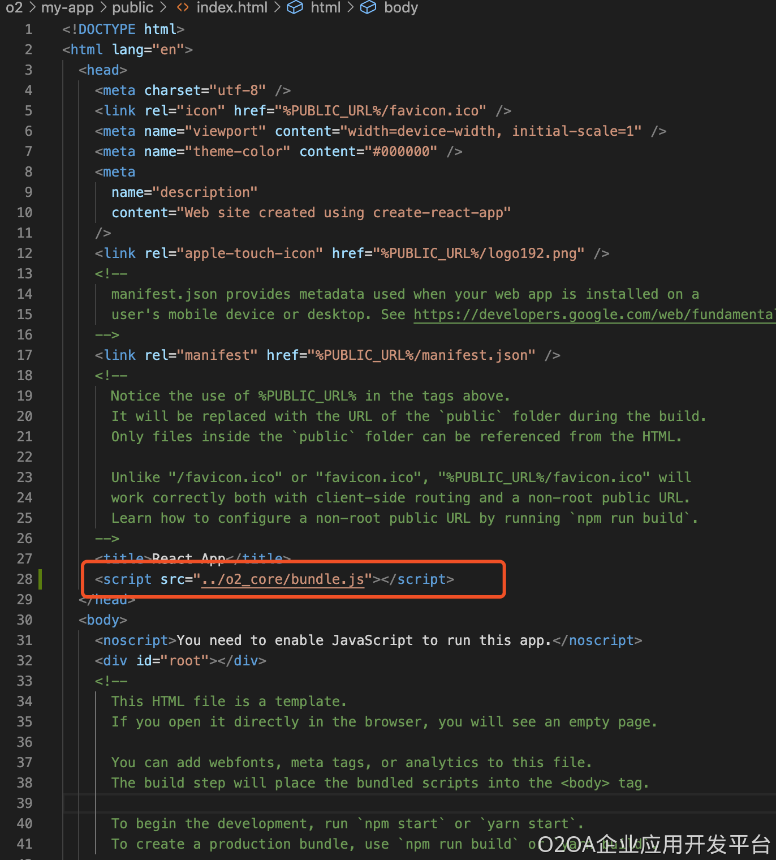The image size is (776, 860).
Task: Click the opening body tag on line 30
Action: [x=103, y=620]
